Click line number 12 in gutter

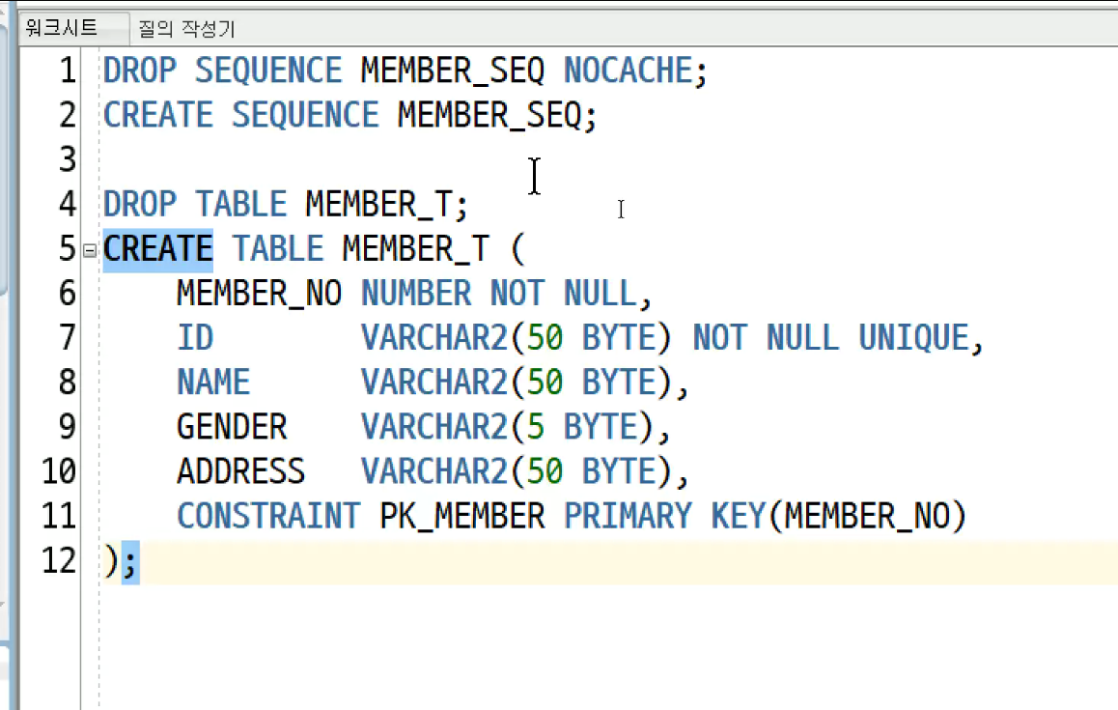[59, 560]
